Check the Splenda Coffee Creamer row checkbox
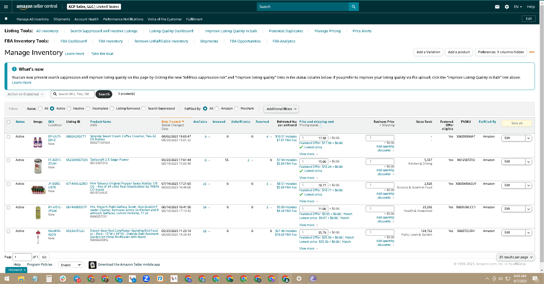This screenshot has width=544, height=284. (9, 137)
